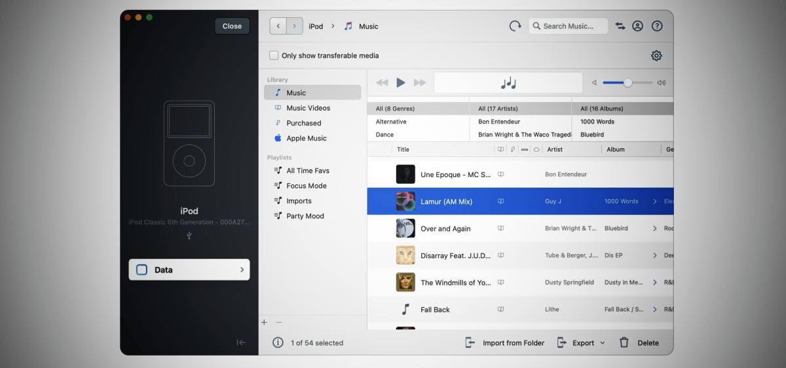Click the iPod Classic device illustration
Viewport: 786px width, 368px height.
189,143
